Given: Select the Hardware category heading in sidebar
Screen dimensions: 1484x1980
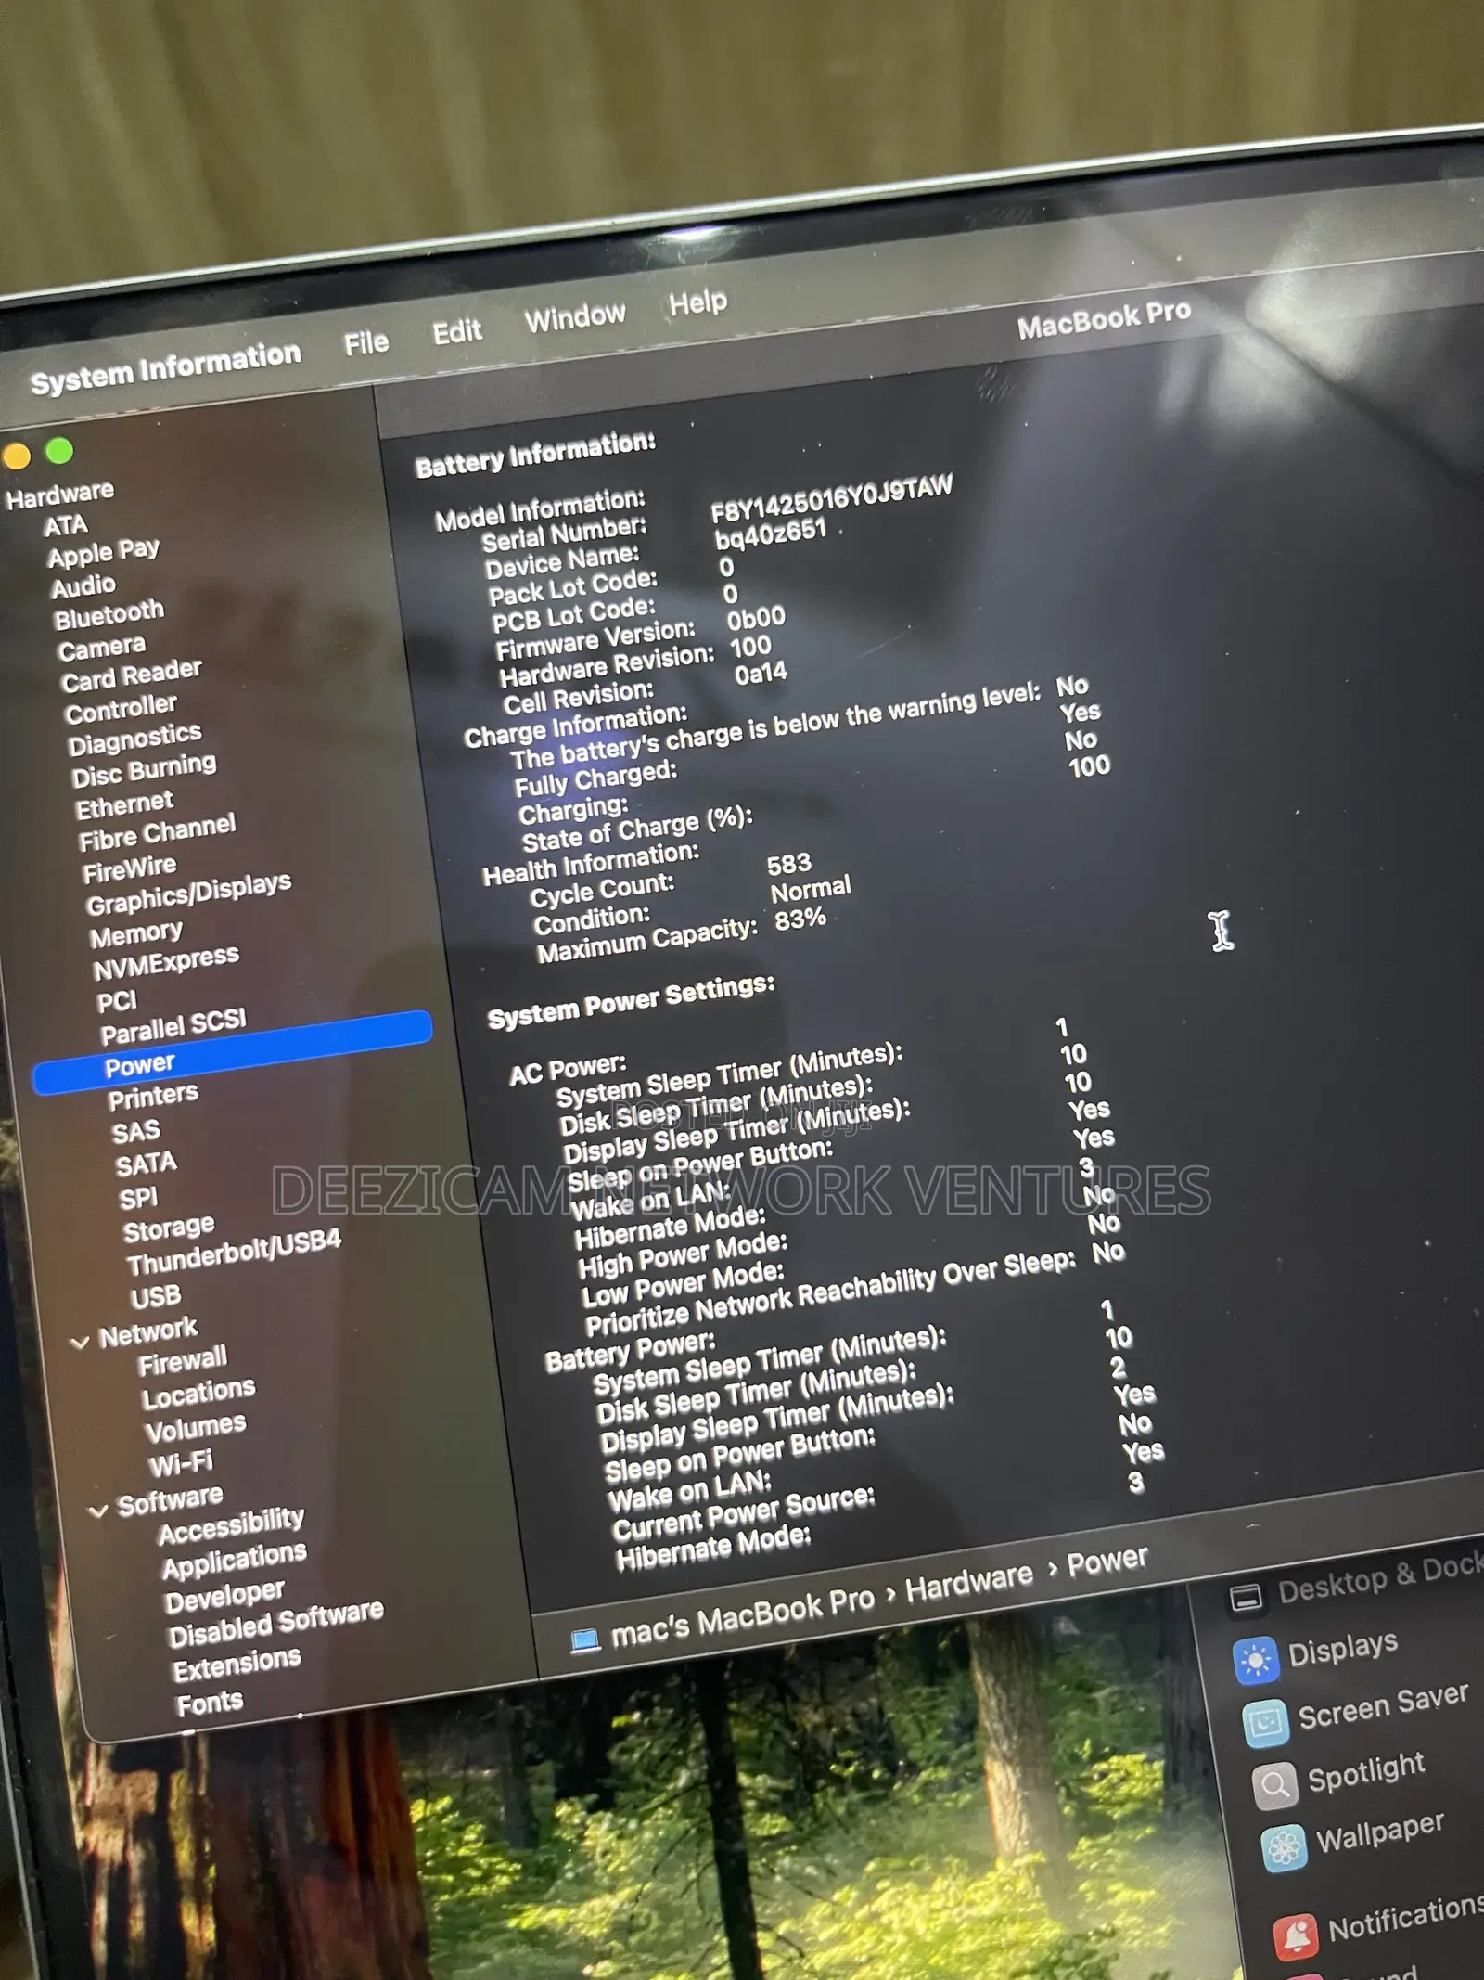Looking at the screenshot, I should coord(59,494).
